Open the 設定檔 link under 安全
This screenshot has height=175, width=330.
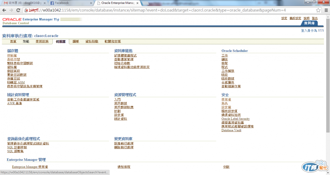pos(226,107)
